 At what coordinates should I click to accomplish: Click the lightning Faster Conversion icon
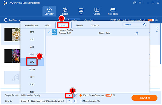click(x=81, y=95)
